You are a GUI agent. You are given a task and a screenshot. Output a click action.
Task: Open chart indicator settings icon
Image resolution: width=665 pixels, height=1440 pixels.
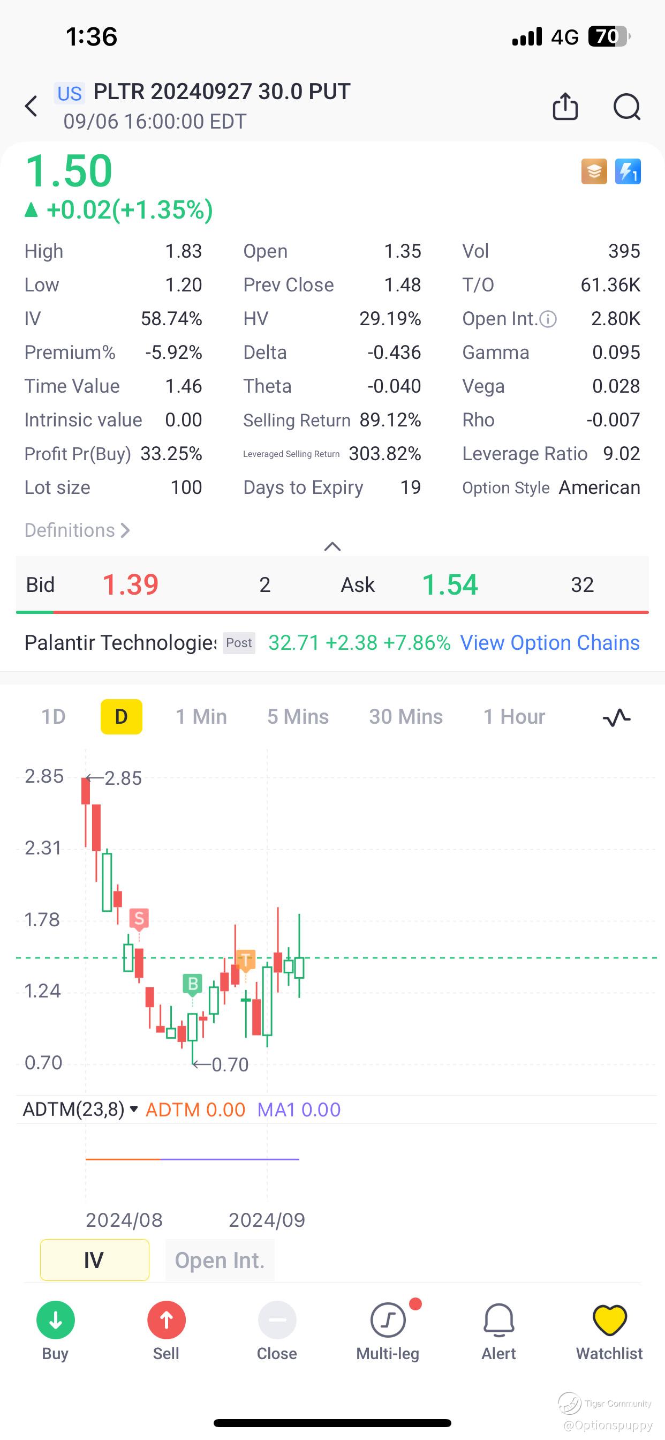coord(616,717)
